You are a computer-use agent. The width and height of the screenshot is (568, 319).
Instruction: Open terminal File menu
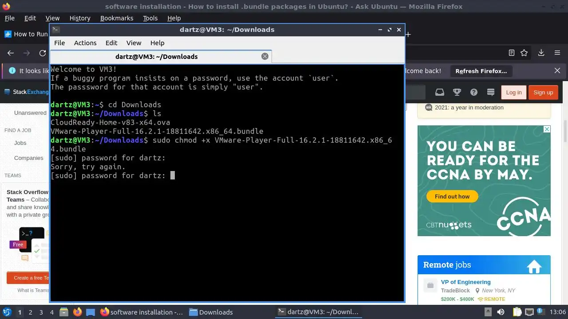pos(59,43)
